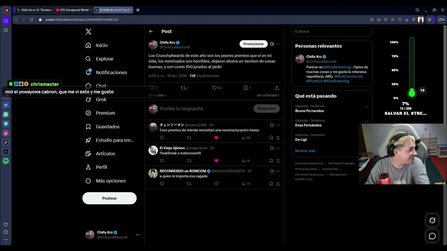This screenshot has height=251, width=447.
Task: Click the Buscar search field
Action: [332, 31]
